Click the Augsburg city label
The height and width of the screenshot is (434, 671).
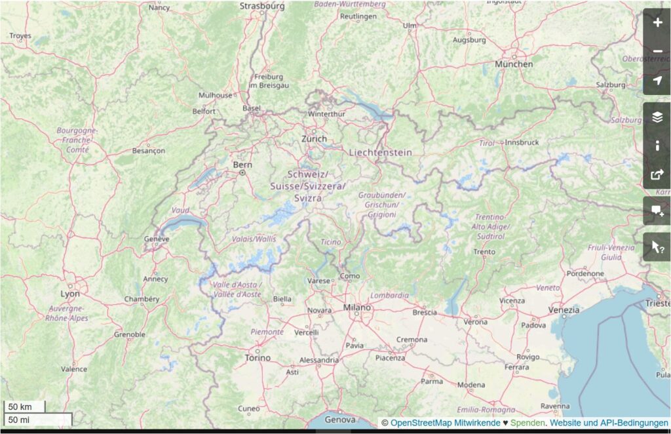pyautogui.click(x=469, y=40)
